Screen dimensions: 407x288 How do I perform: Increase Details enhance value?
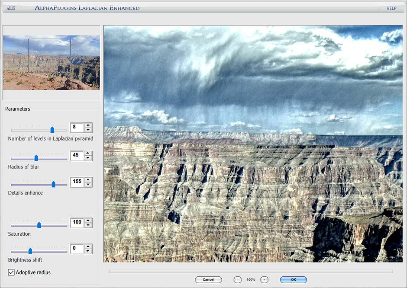[x=88, y=179]
